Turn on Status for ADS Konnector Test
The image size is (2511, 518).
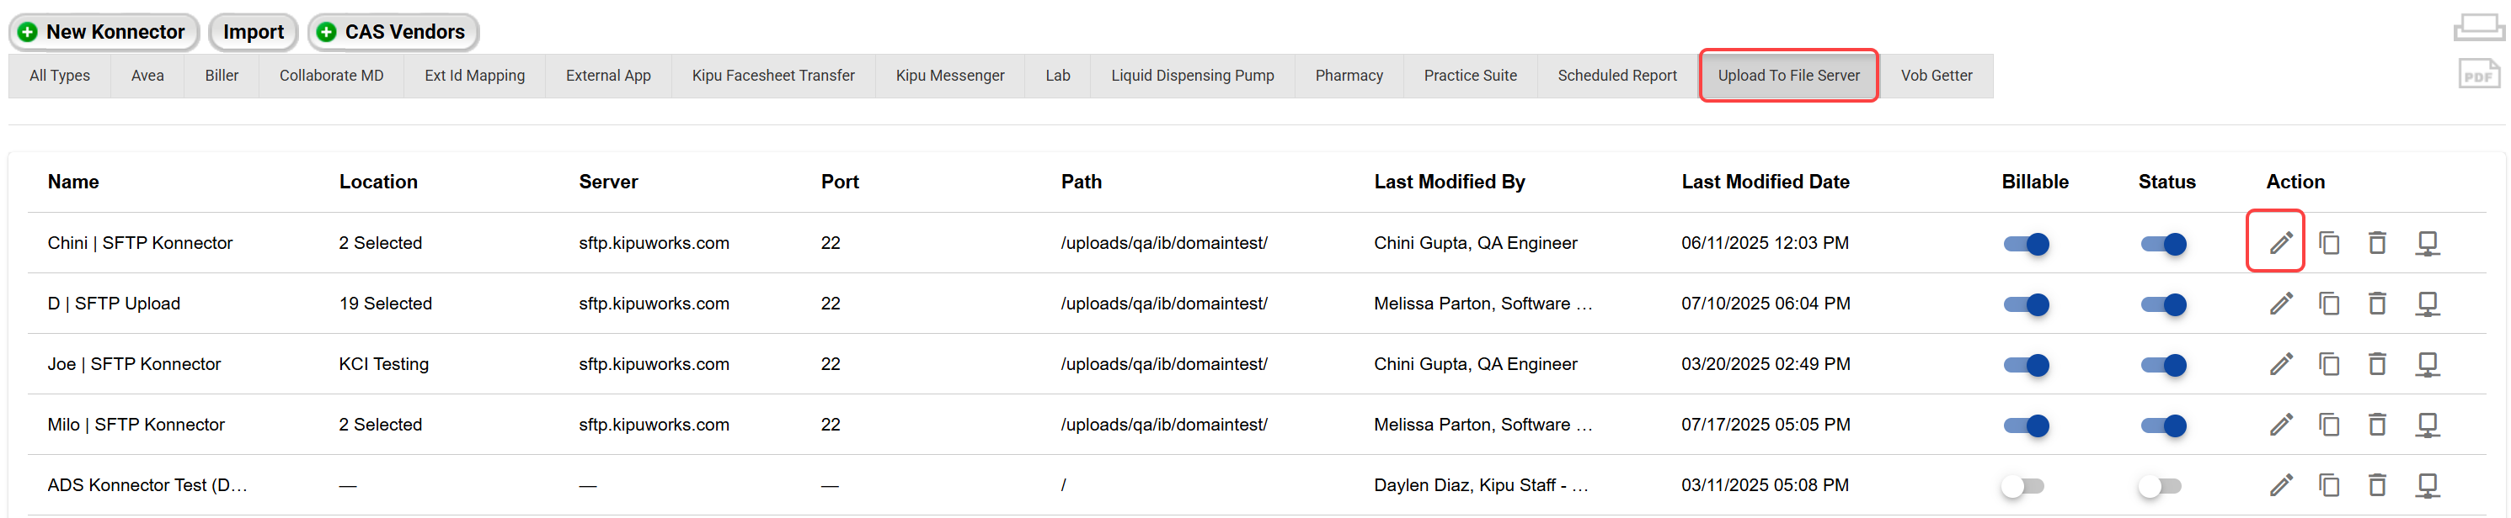click(x=2159, y=486)
